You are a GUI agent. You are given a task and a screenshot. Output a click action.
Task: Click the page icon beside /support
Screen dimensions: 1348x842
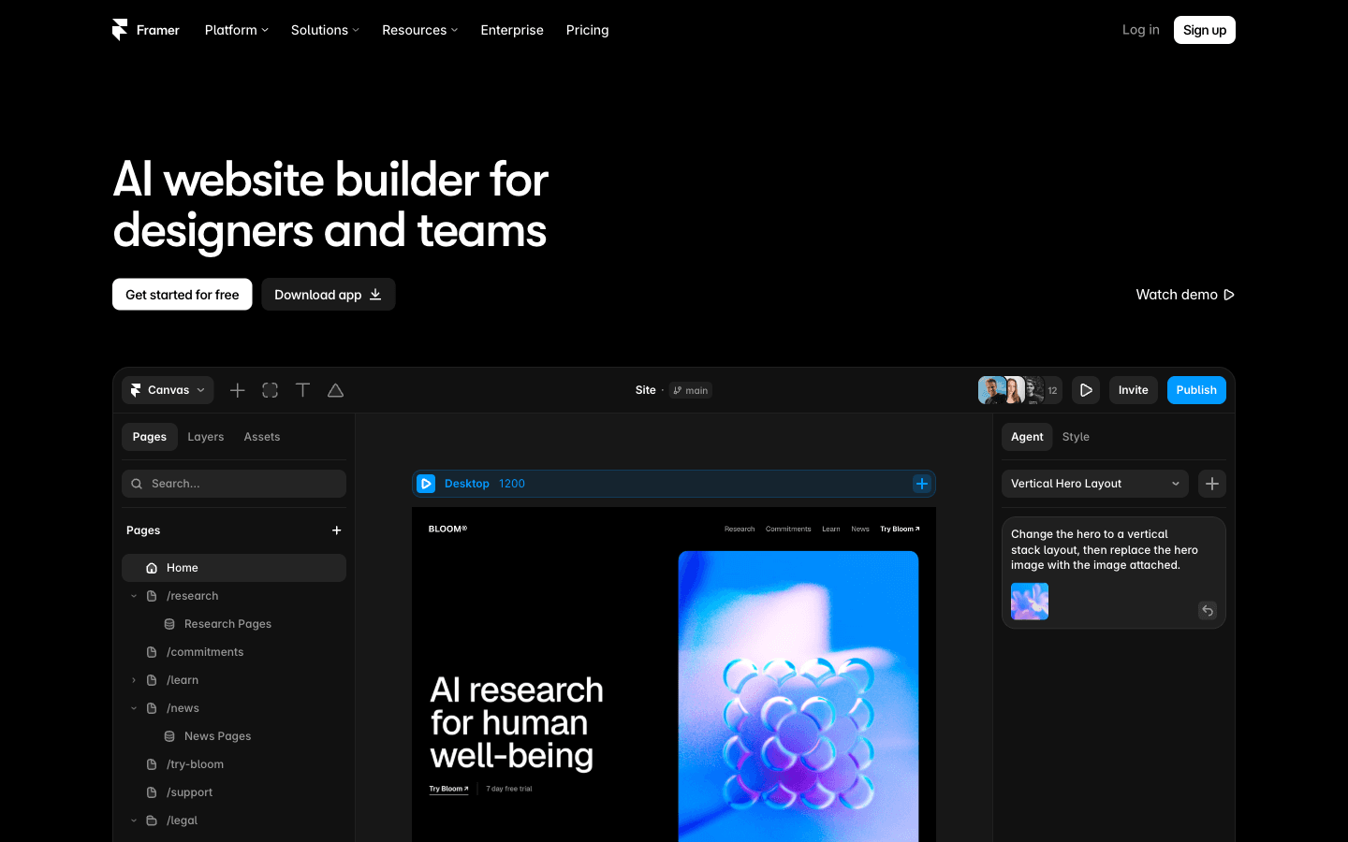coord(152,792)
